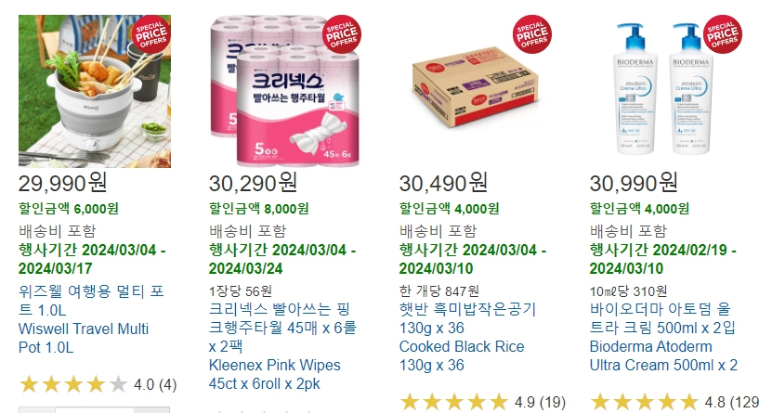Click the 29,990원 price of the multi pot
This screenshot has height=413, width=759.
point(63,183)
